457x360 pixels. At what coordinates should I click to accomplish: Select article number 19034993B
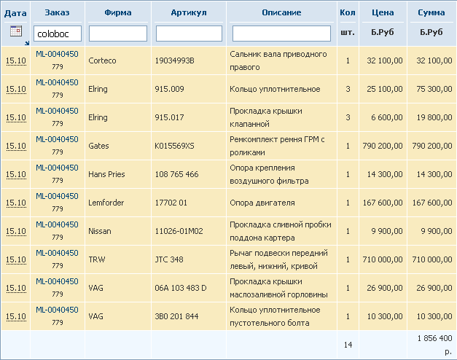click(174, 60)
